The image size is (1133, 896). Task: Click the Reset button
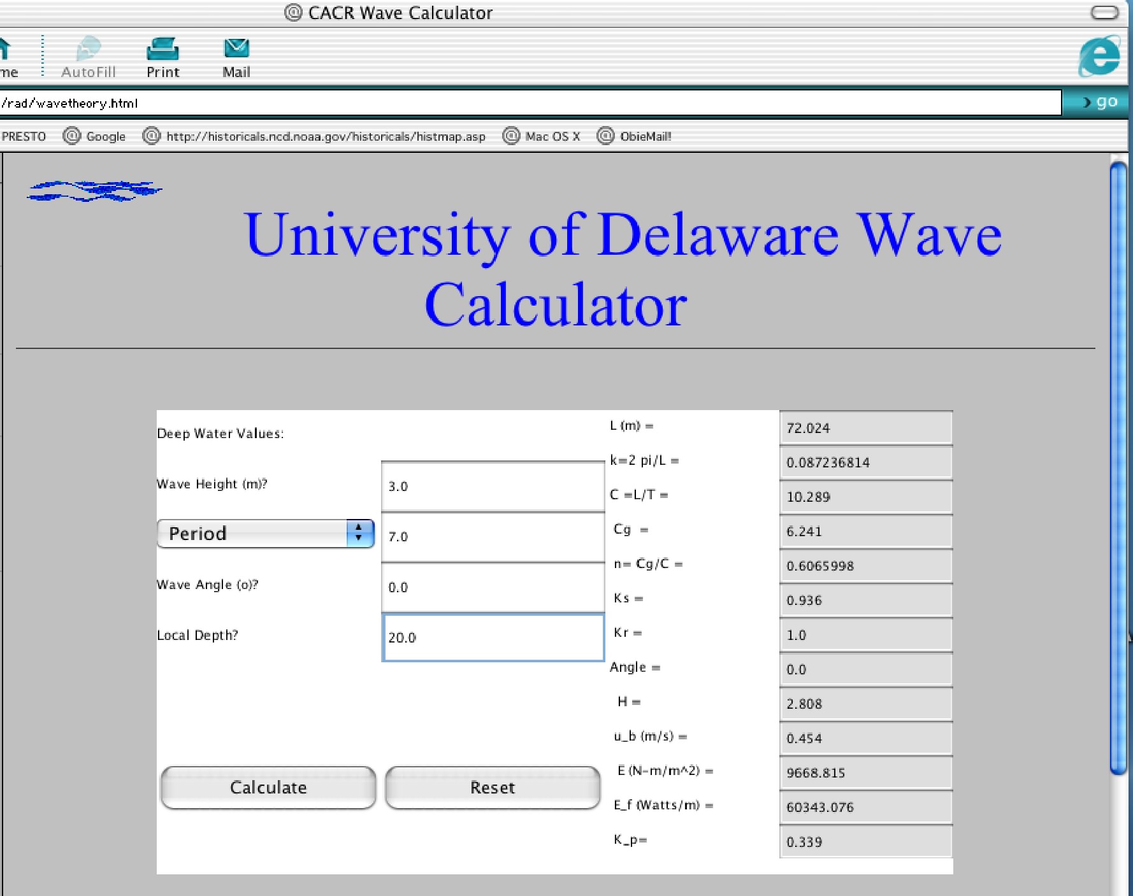tap(493, 788)
